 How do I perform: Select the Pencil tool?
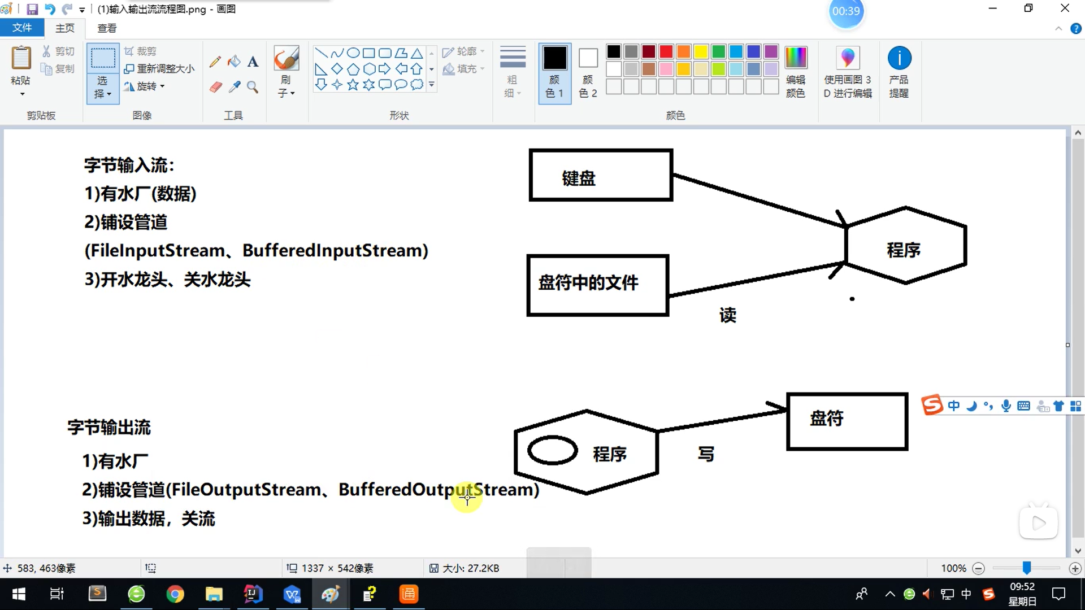215,62
